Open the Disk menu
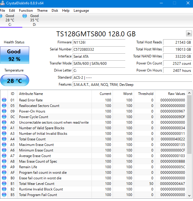Image resolution: width=193 pixels, height=201 pixels. (x=55, y=11)
